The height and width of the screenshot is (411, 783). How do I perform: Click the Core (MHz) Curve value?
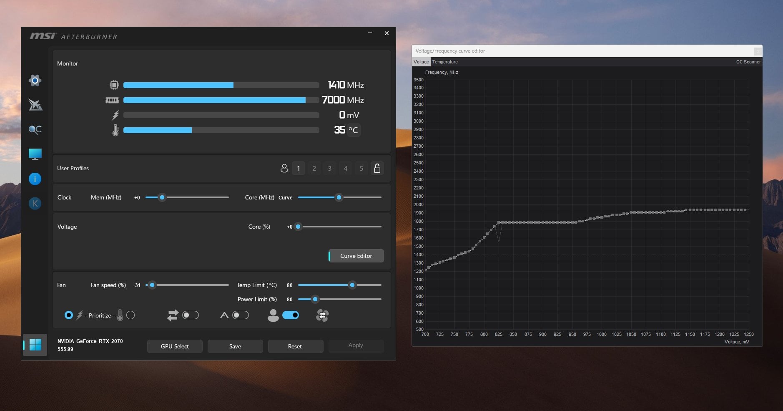pyautogui.click(x=285, y=198)
